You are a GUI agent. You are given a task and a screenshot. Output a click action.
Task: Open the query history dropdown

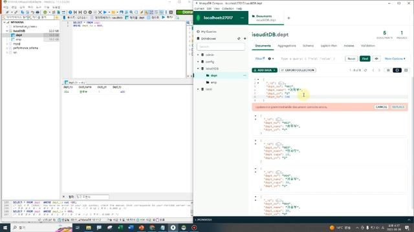[x=271, y=59]
